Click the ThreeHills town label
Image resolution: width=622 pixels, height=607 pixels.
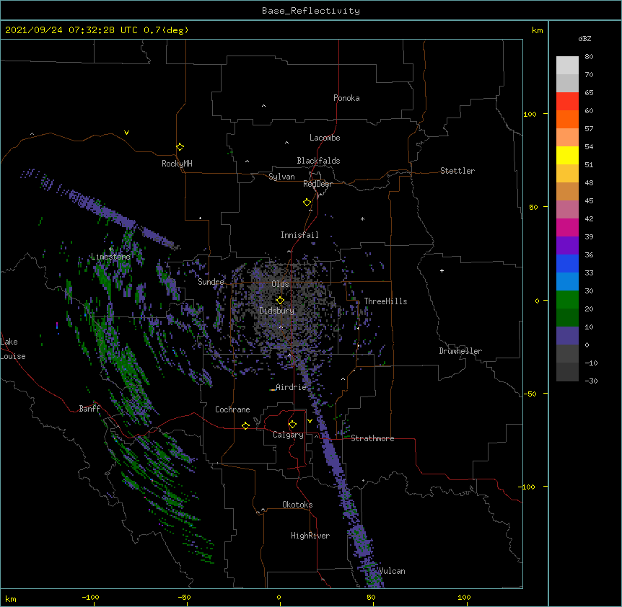pos(385,301)
